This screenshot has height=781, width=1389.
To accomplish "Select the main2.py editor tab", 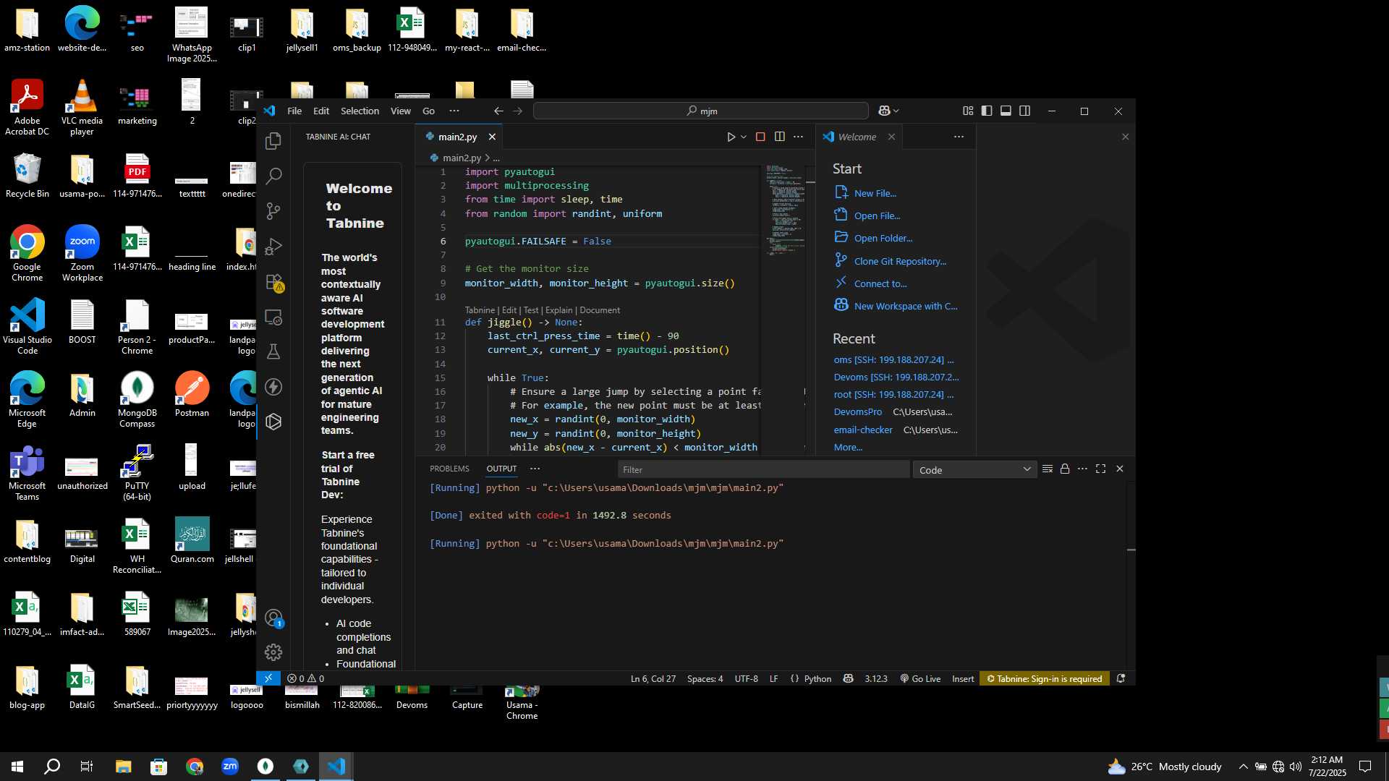I will (x=457, y=137).
